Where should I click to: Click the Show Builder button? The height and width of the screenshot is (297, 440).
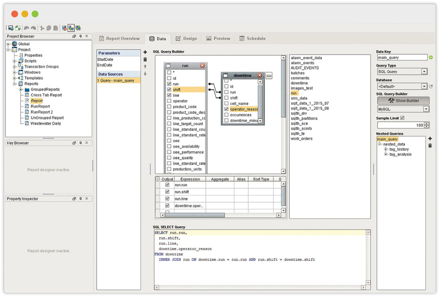403,101
